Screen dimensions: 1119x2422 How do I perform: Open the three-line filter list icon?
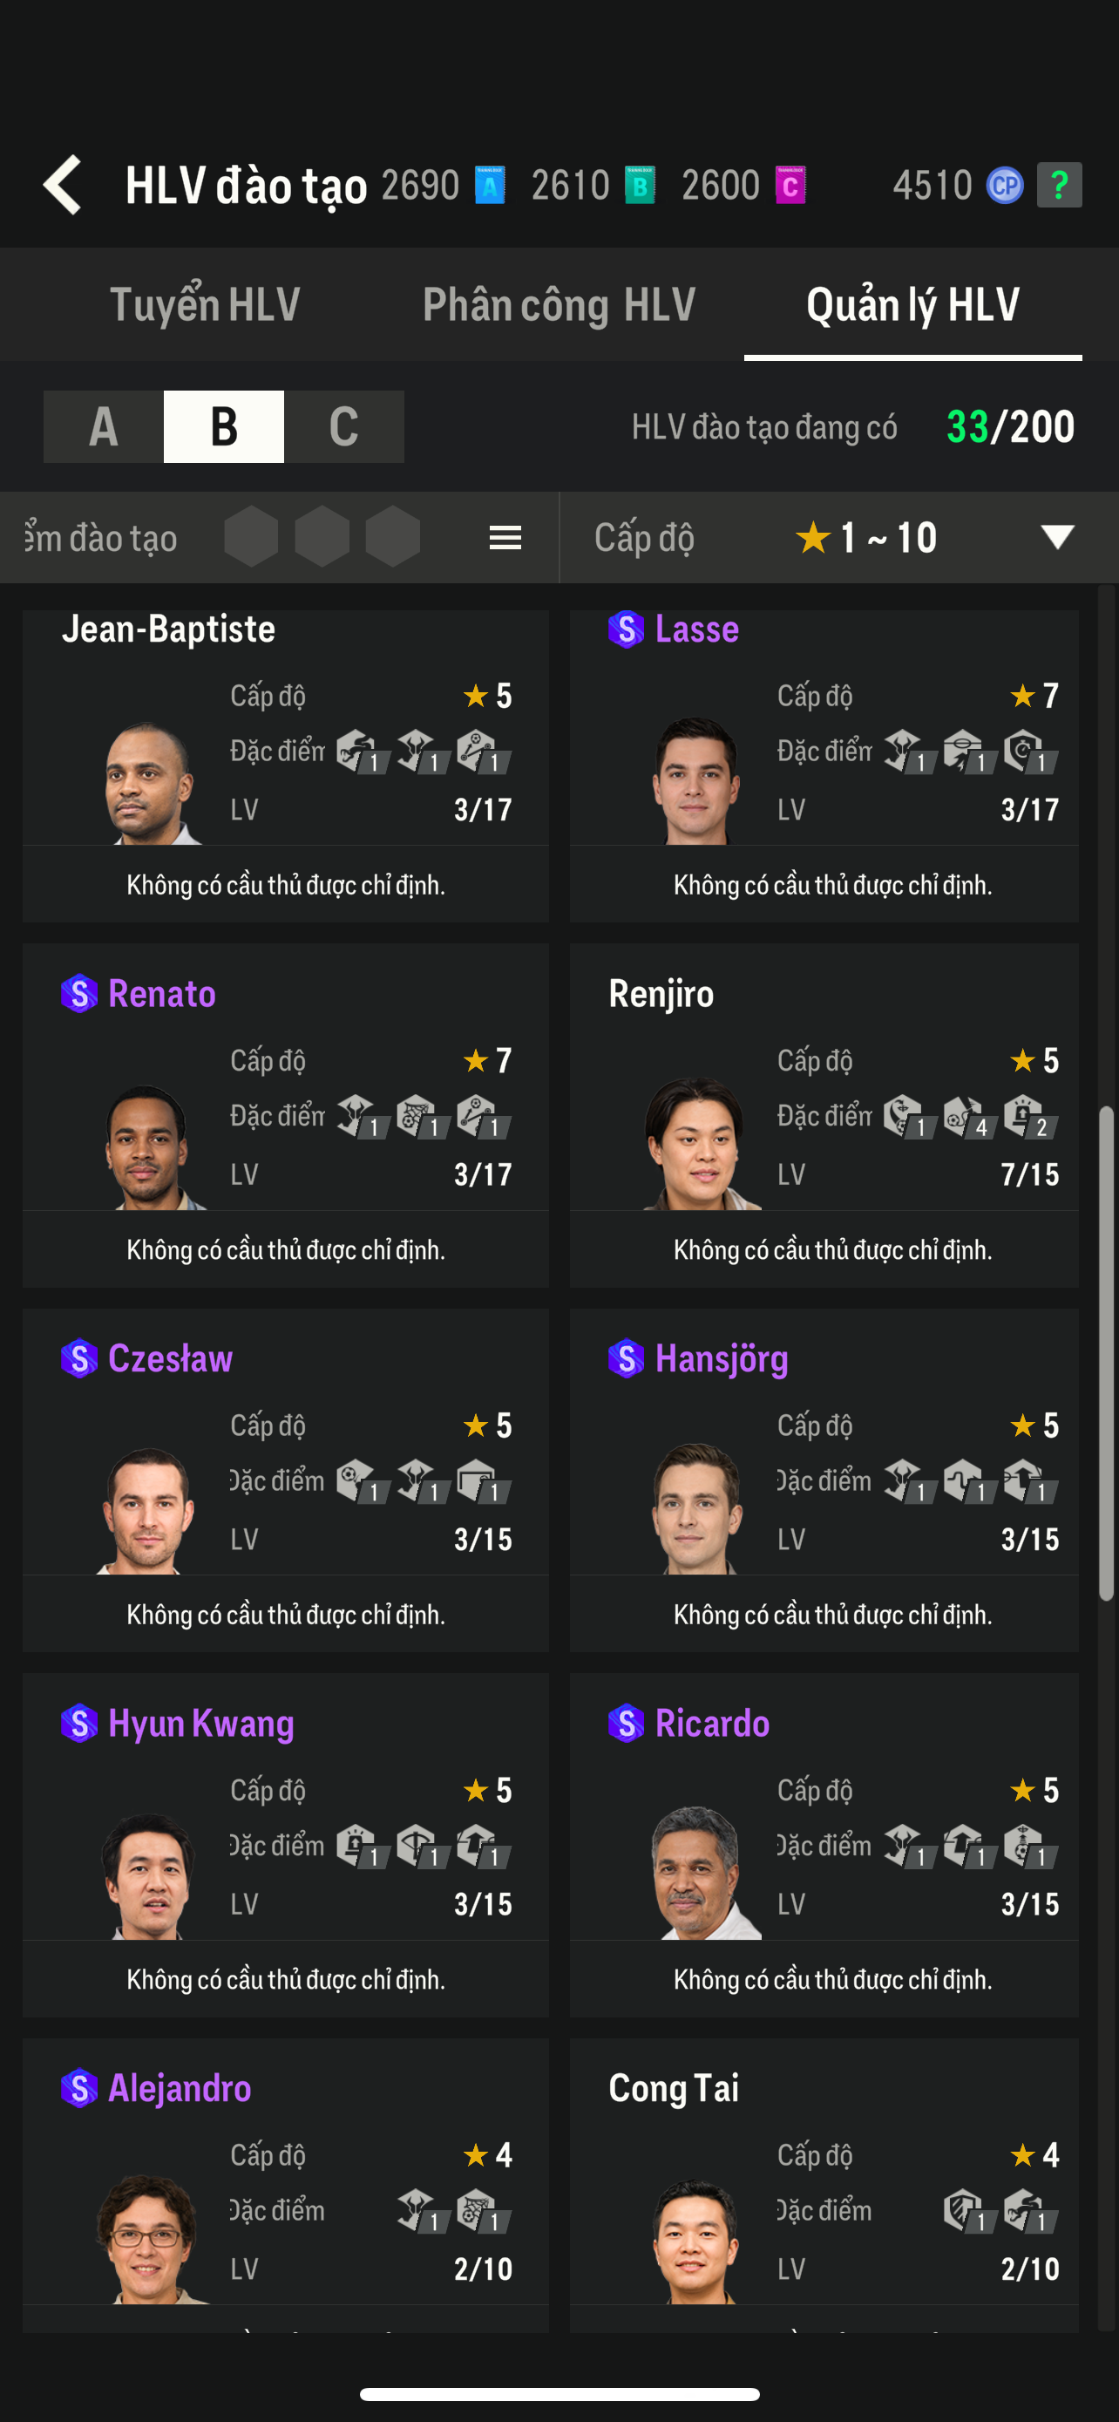tap(505, 538)
